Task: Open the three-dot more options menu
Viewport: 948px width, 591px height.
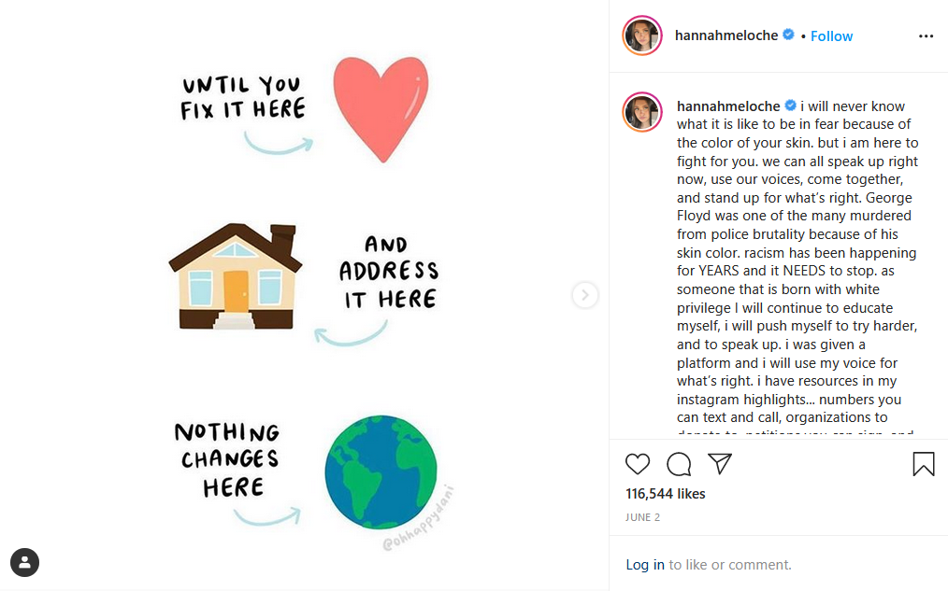Action: [x=926, y=36]
